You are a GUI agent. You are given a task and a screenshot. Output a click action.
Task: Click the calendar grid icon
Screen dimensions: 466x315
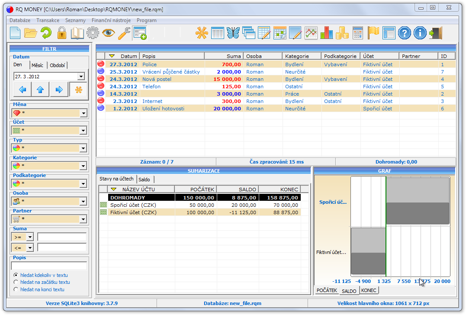click(280, 33)
